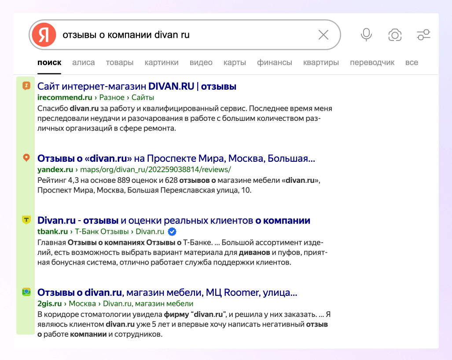This screenshot has width=452, height=360.
Task: Start voice search with microphone icon
Action: [x=366, y=35]
